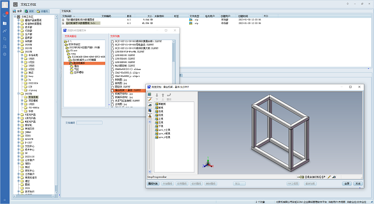The height and width of the screenshot is (204, 374).
Task: Toggle the sidebar menu icon at the bottom
Action: pyautogui.click(x=4, y=200)
